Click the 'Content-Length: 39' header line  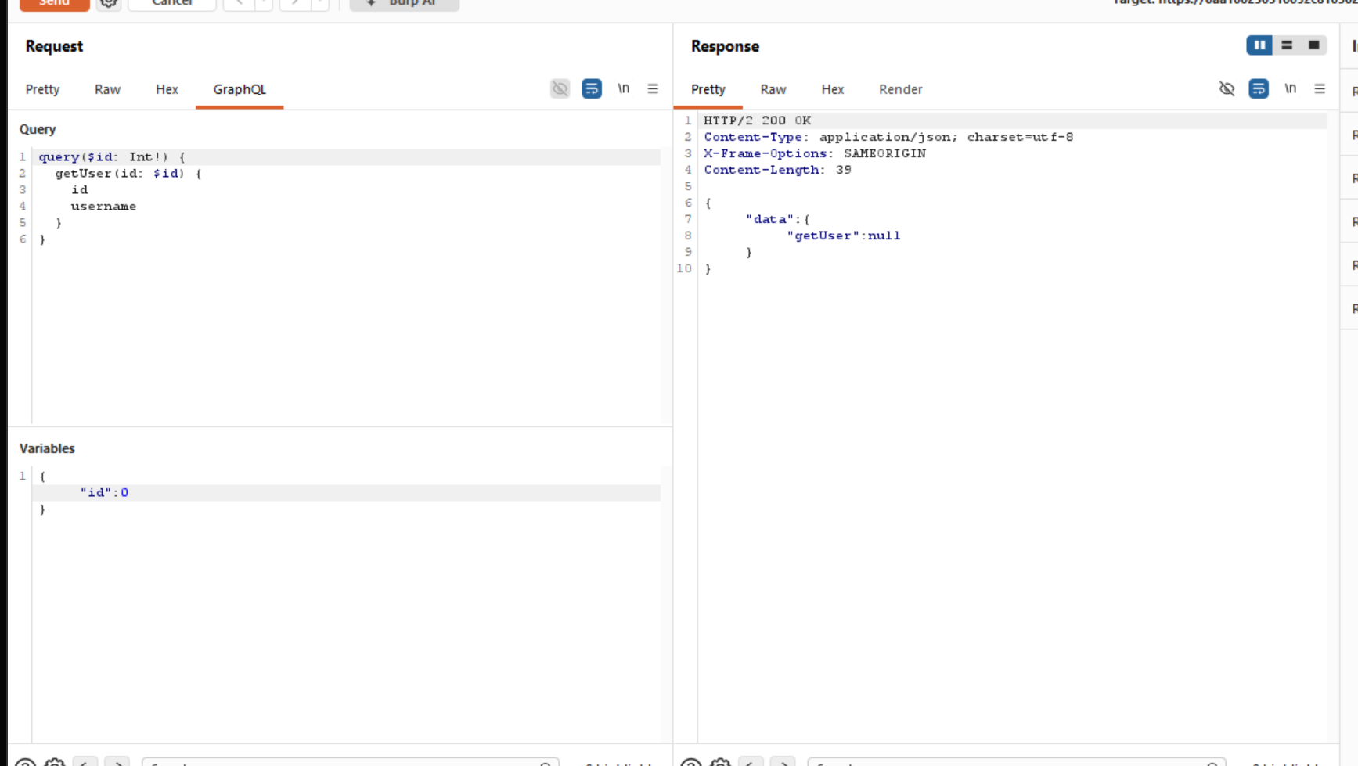tap(777, 170)
